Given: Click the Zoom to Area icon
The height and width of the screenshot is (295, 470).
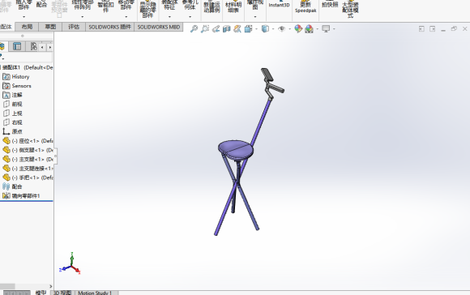Looking at the screenshot, I should pyautogui.click(x=205, y=29).
